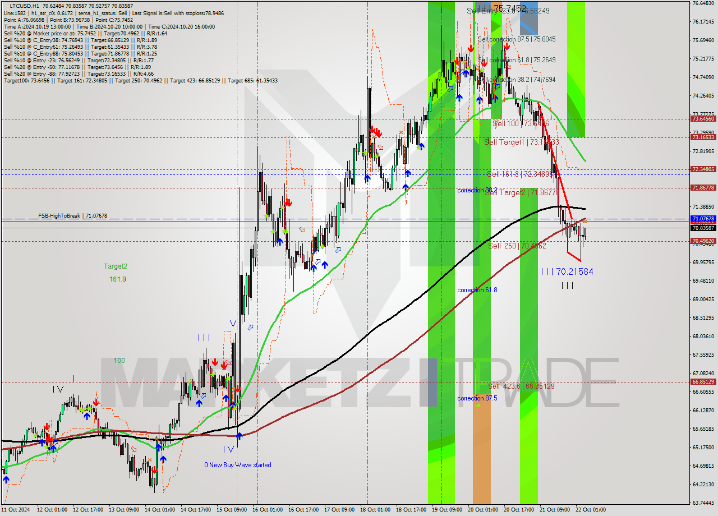Click the LTCUSD,H1 chart title text
This screenshot has width=718, height=516.
coord(24,6)
